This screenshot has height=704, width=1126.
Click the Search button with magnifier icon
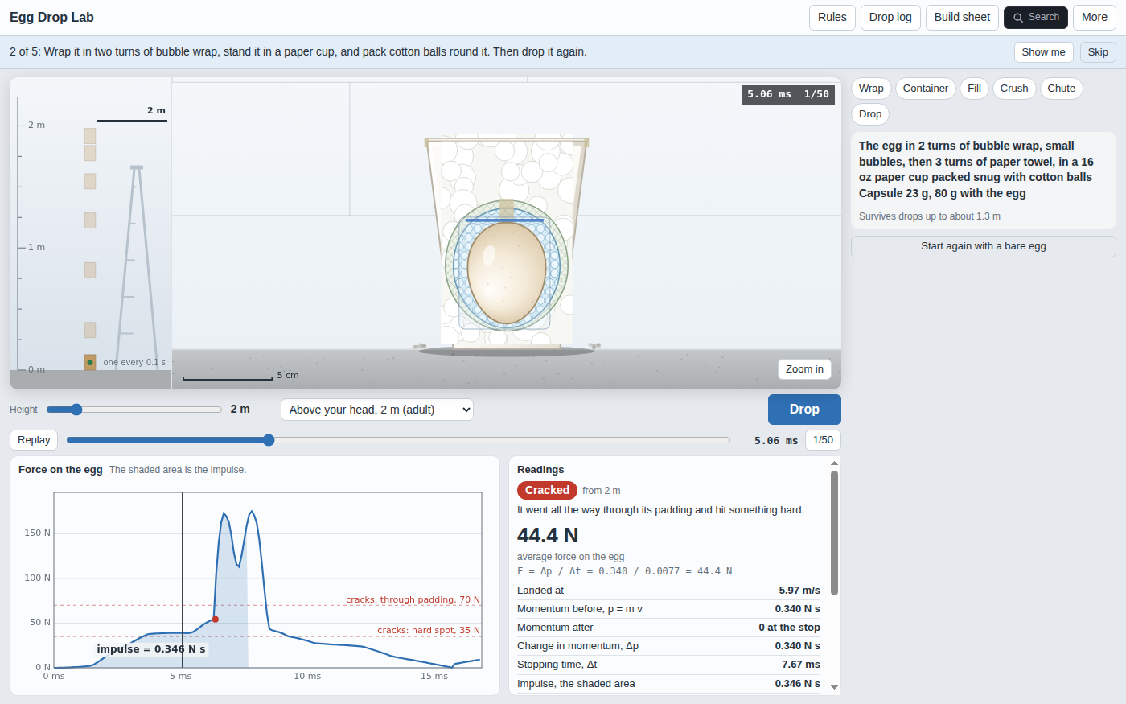pos(1036,18)
